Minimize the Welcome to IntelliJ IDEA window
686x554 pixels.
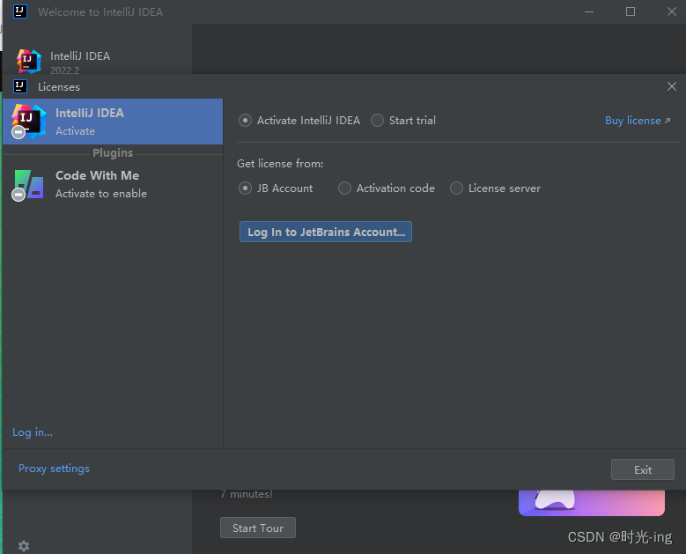589,11
